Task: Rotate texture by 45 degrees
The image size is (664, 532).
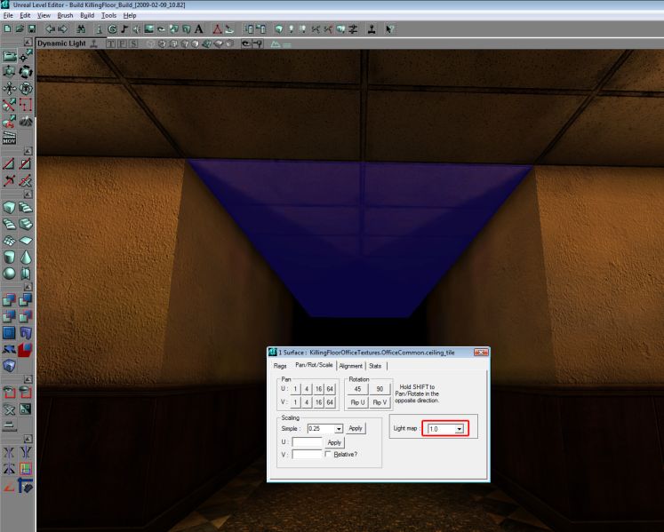Action: pyautogui.click(x=357, y=389)
